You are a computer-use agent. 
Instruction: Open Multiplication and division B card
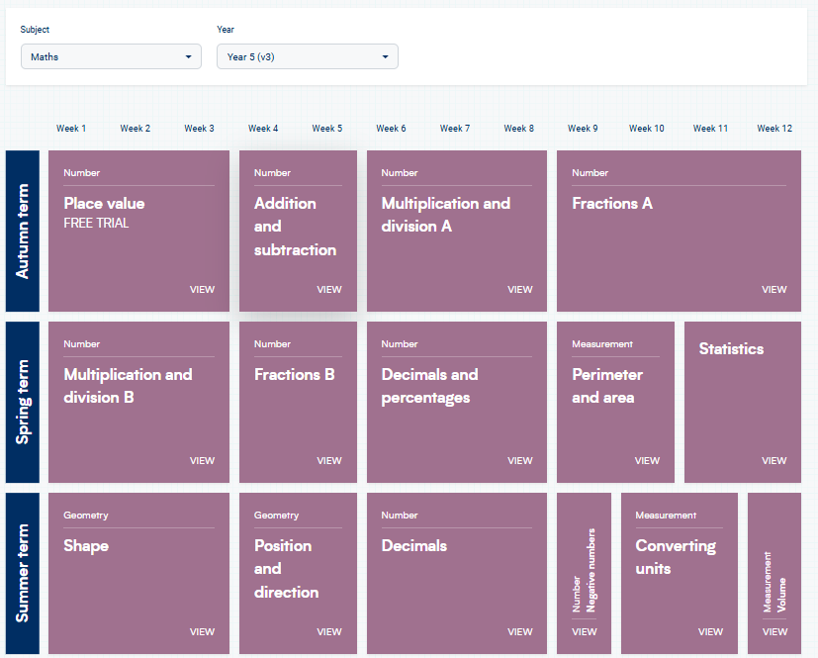138,403
